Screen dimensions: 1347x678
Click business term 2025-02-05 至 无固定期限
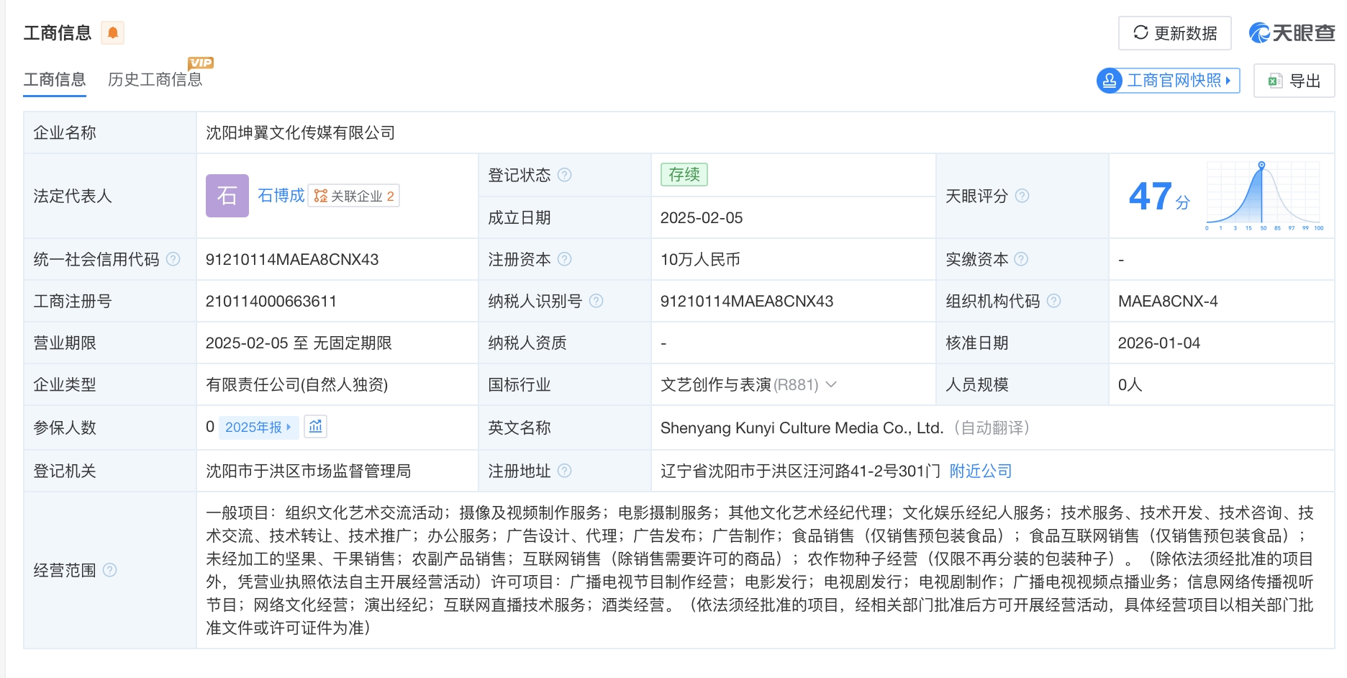pos(299,343)
